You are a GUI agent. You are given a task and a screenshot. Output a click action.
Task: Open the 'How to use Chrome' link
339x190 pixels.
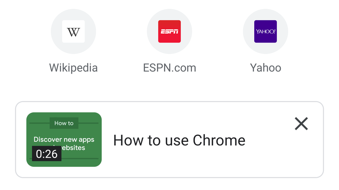click(179, 140)
